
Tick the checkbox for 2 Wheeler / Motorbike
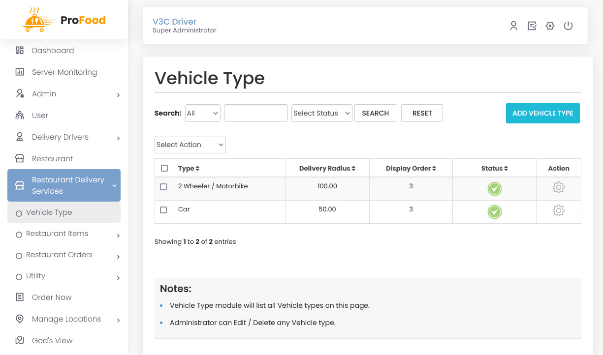tap(163, 187)
